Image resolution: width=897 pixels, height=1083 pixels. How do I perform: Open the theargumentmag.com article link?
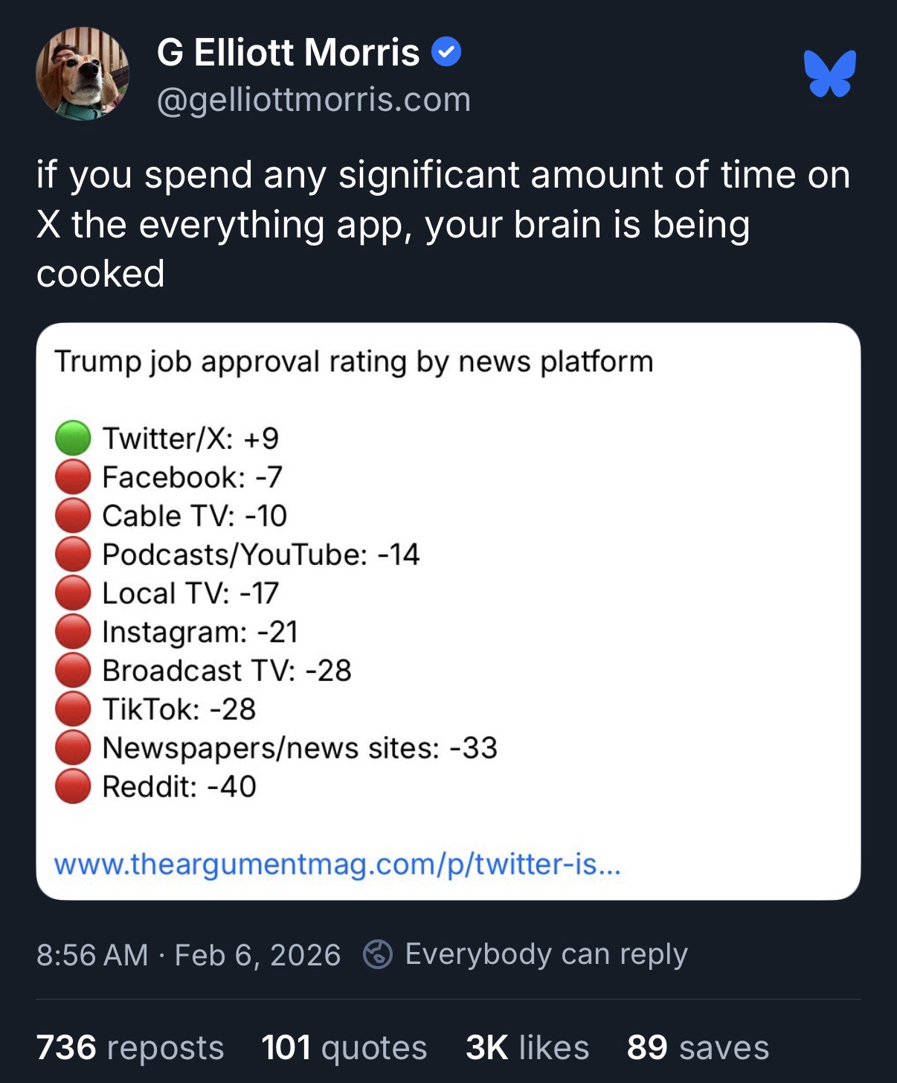pos(336,864)
